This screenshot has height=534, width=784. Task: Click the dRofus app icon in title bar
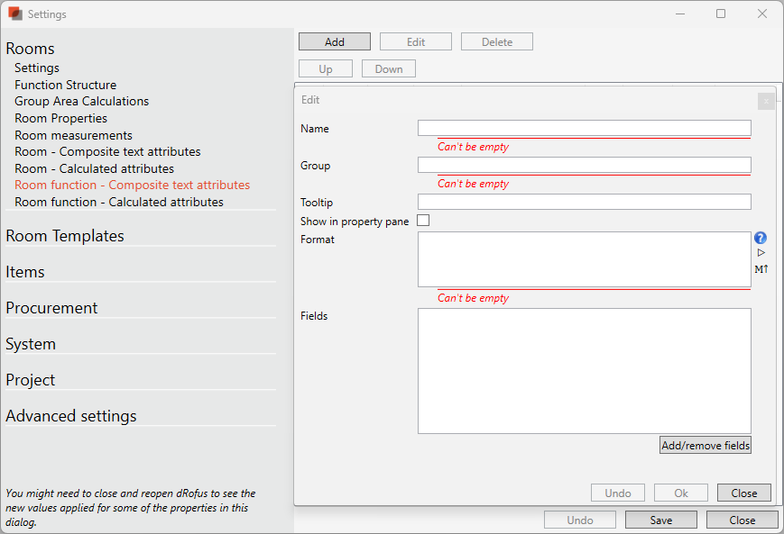pyautogui.click(x=15, y=14)
